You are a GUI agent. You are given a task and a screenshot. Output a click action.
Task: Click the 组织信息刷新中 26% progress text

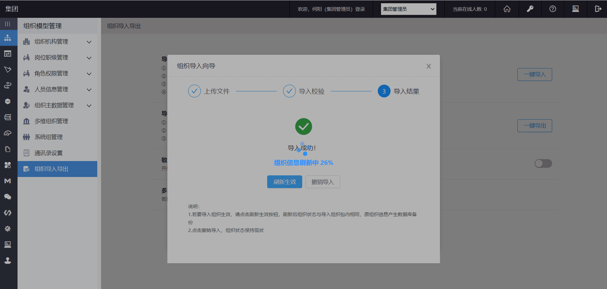coord(303,163)
